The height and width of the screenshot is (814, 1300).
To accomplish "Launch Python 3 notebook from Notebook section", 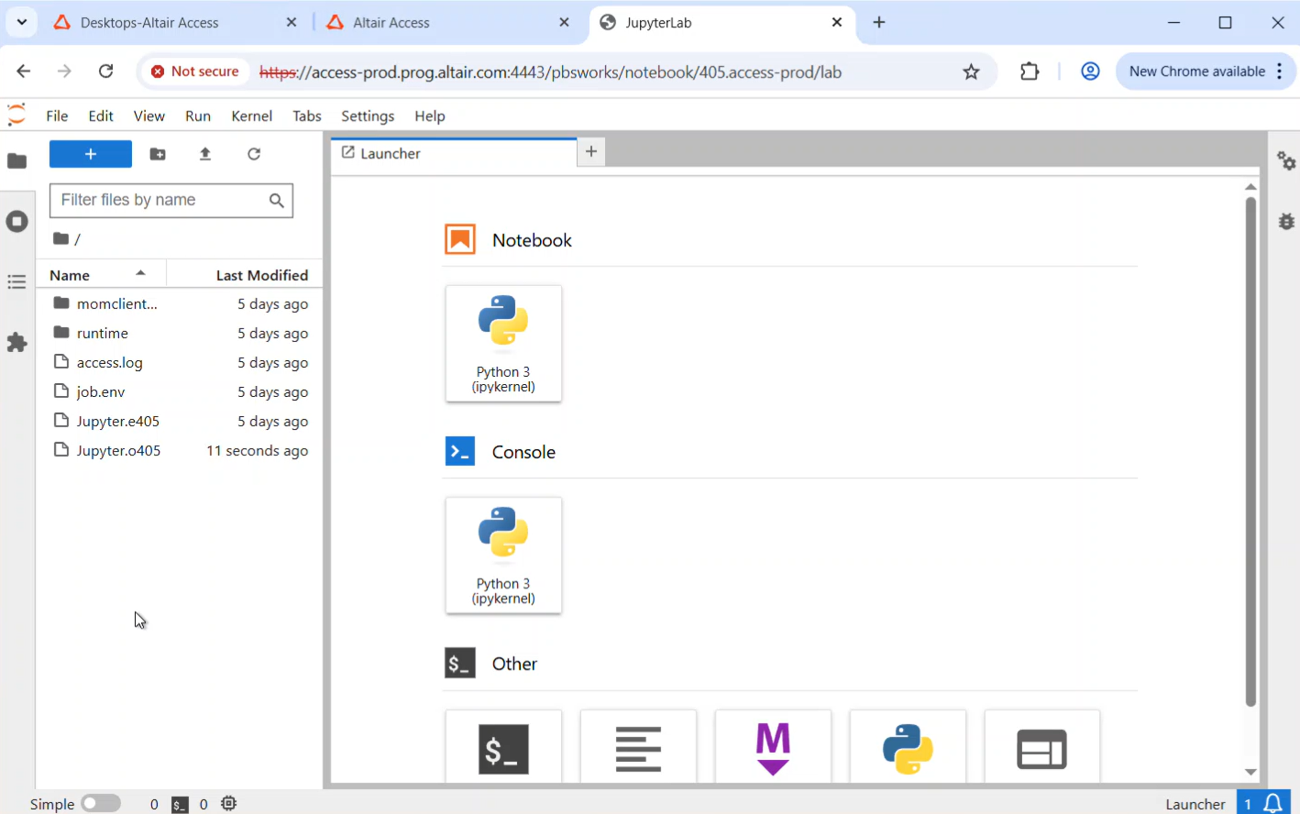I will click(503, 344).
